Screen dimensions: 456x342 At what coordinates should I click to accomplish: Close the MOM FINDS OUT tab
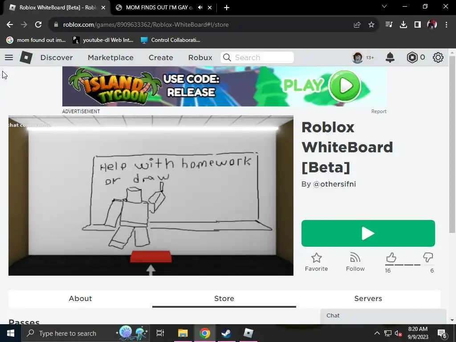point(210,8)
